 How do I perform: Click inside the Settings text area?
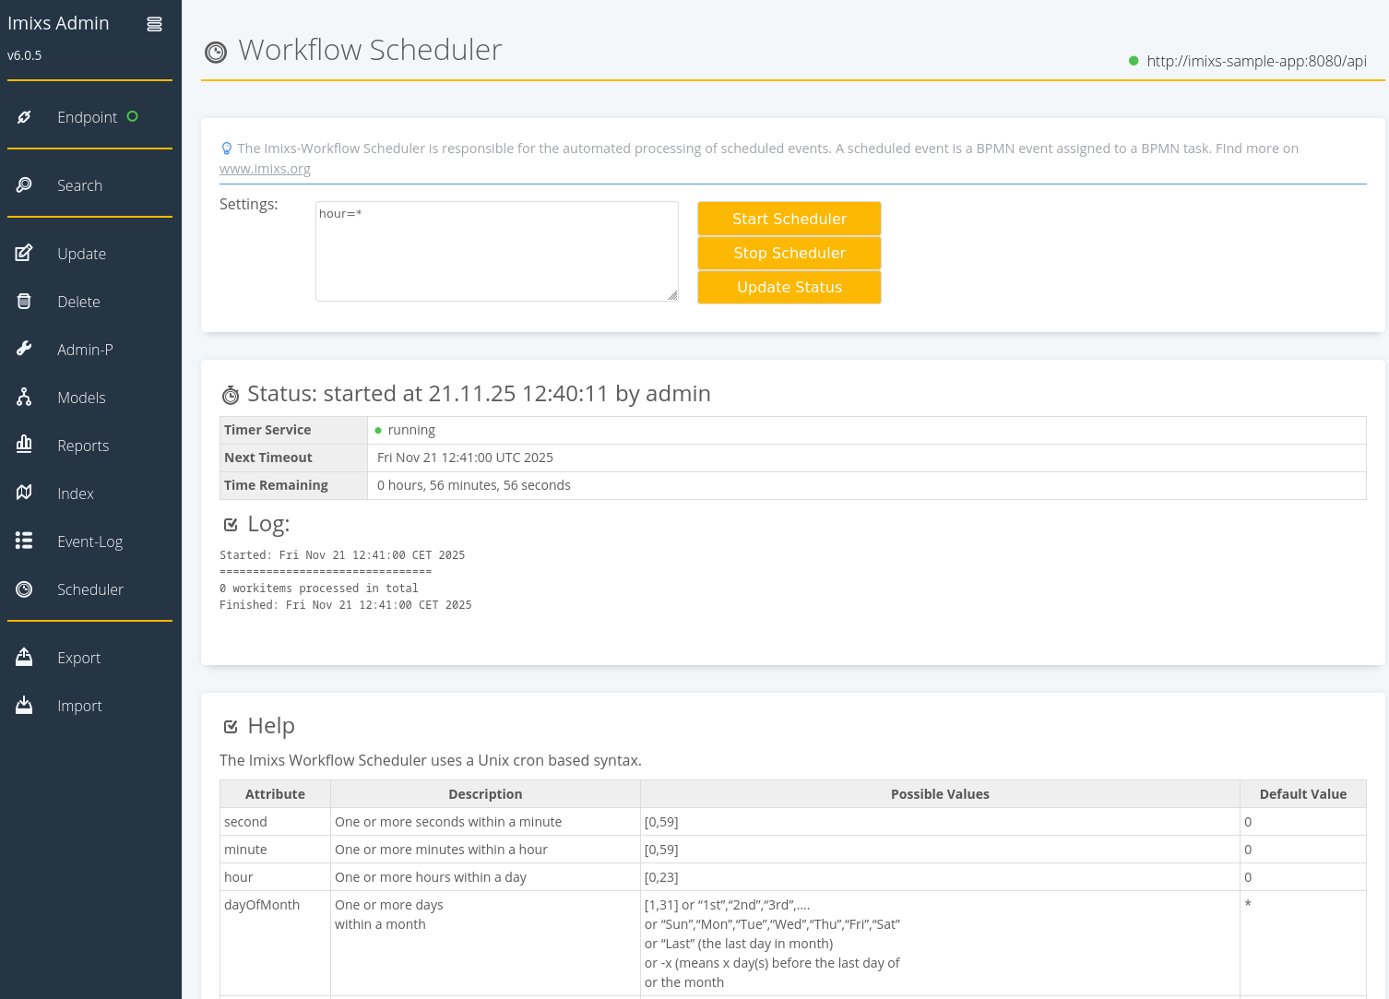tap(496, 251)
